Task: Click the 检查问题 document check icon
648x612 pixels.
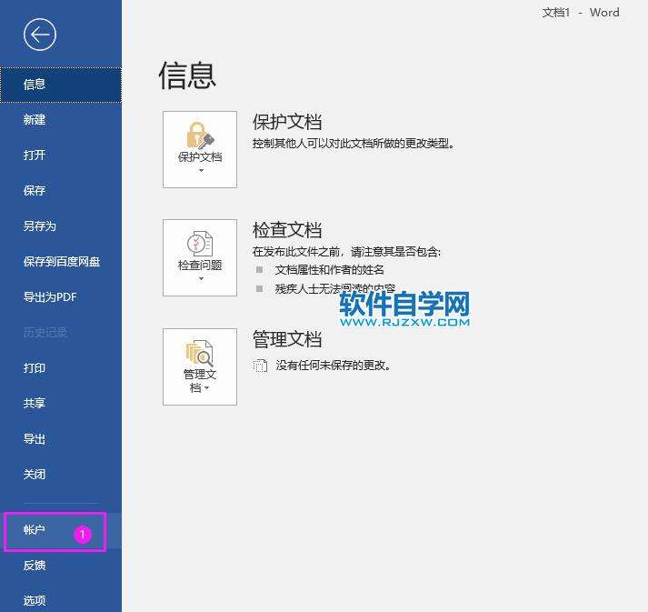Action: 200,244
